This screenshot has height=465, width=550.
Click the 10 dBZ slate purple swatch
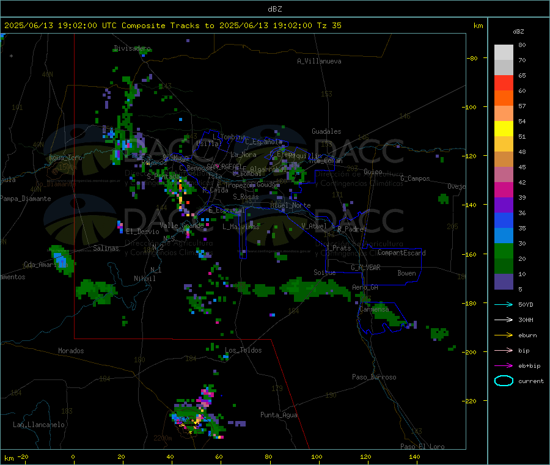pyautogui.click(x=504, y=282)
